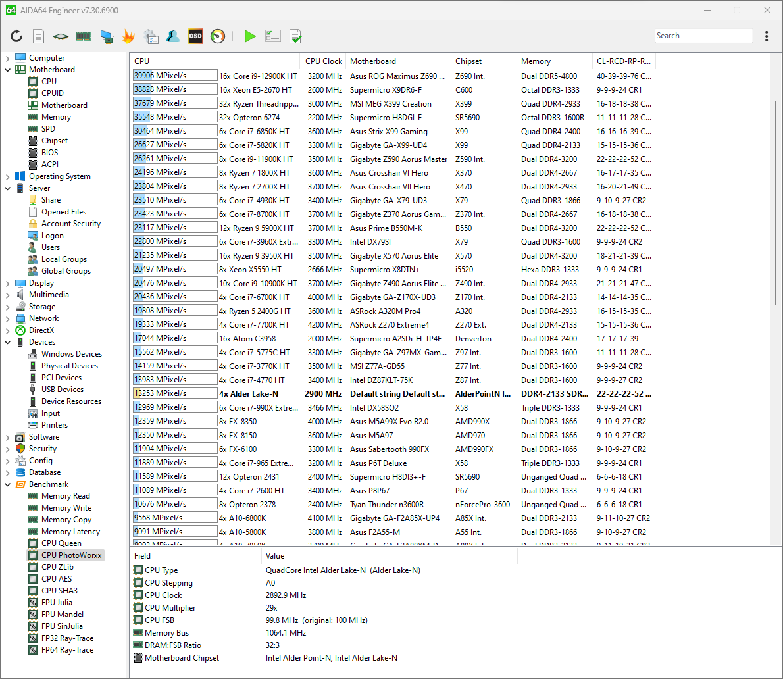783x679 pixels.
Task: Open Memory Latency benchmark
Action: [70, 532]
